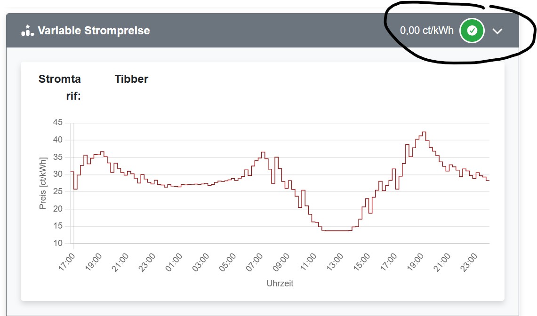This screenshot has height=316, width=537.
Task: Click the variable prices bar-chart star icon
Action: tap(27, 31)
